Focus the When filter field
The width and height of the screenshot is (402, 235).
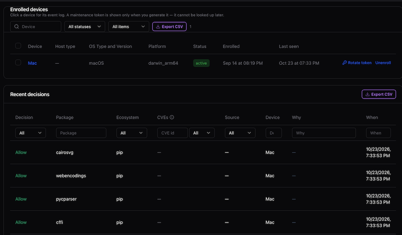pos(378,133)
